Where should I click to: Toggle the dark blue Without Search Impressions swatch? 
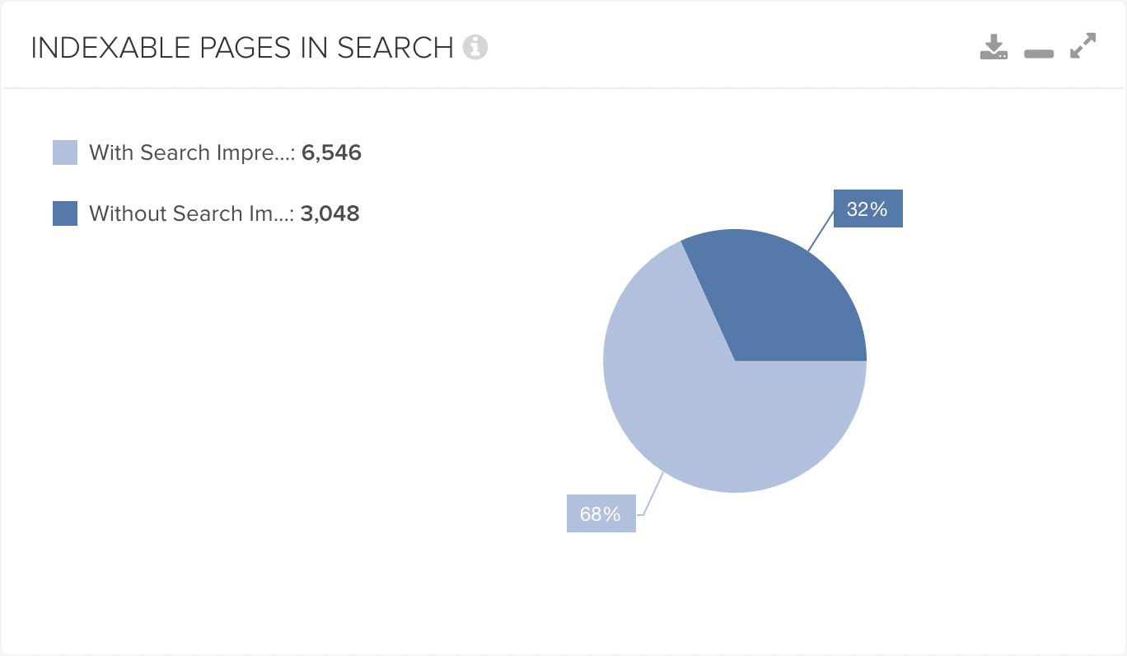click(x=65, y=213)
